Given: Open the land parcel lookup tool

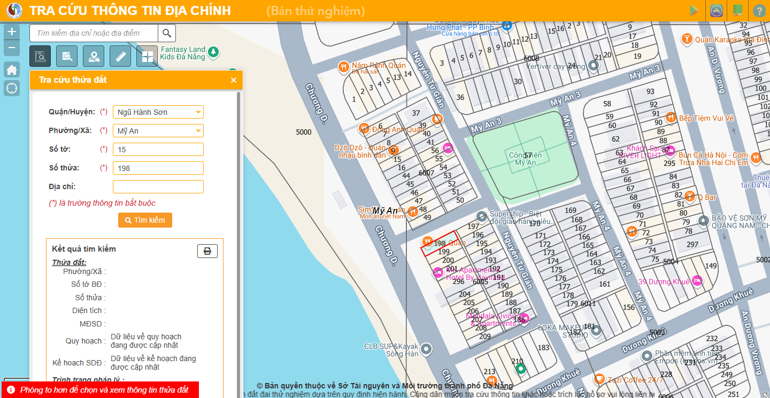Looking at the screenshot, I should (40, 56).
